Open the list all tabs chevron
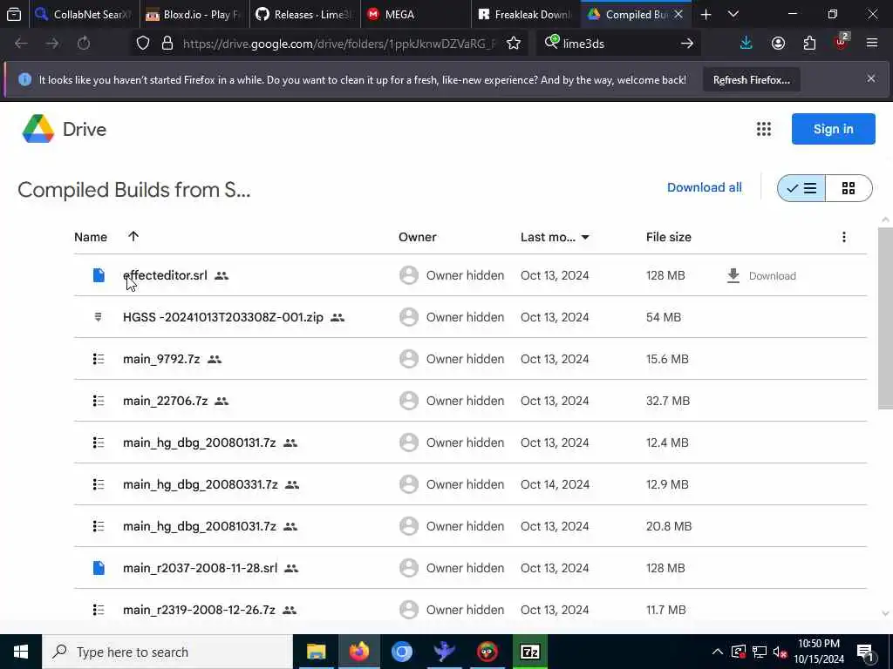This screenshot has width=893, height=669. pos(733,14)
